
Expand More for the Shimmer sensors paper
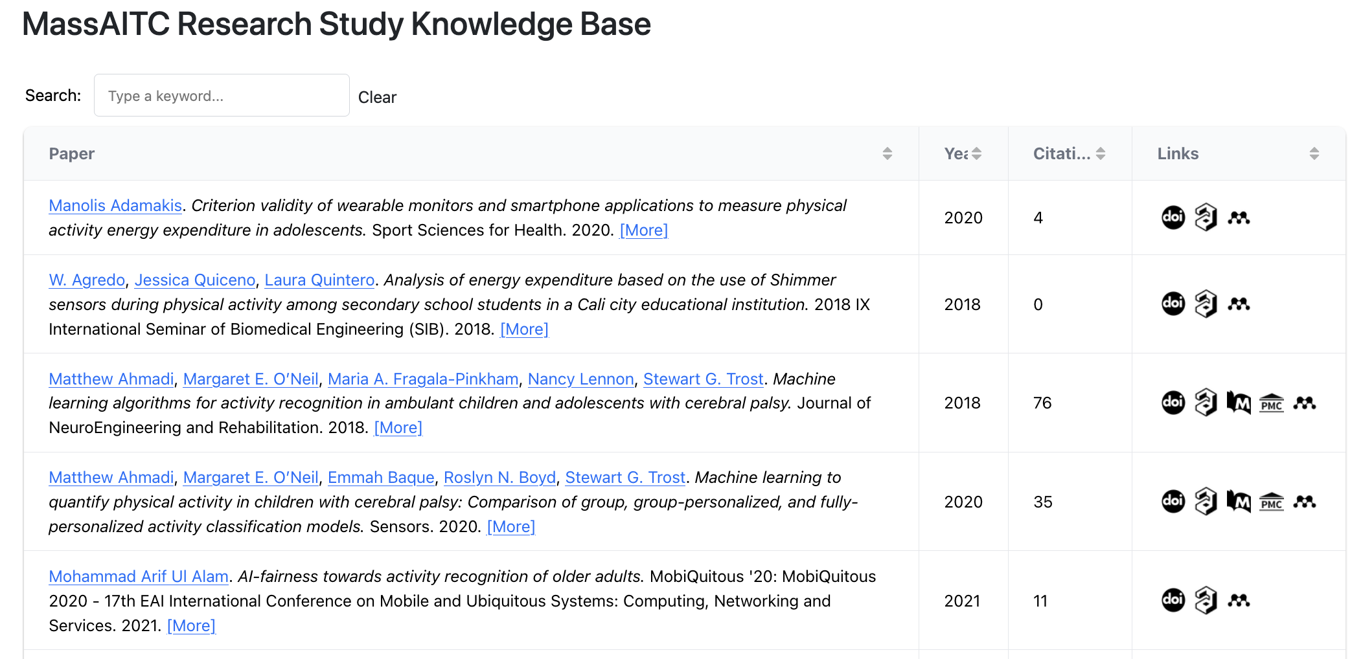click(524, 329)
